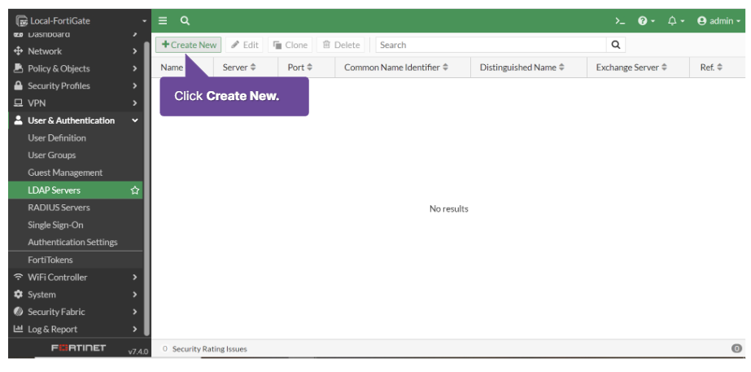
Task: Click the Network sidebar icon
Action: [18, 50]
